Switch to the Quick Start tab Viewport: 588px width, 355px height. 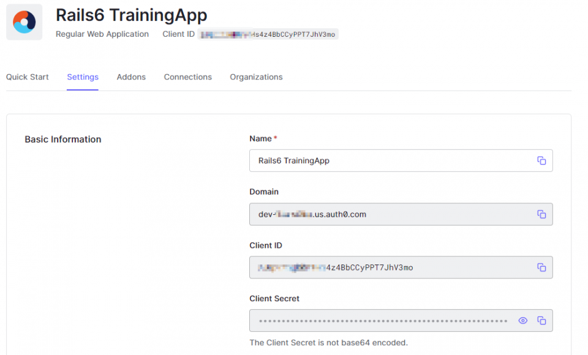point(27,77)
